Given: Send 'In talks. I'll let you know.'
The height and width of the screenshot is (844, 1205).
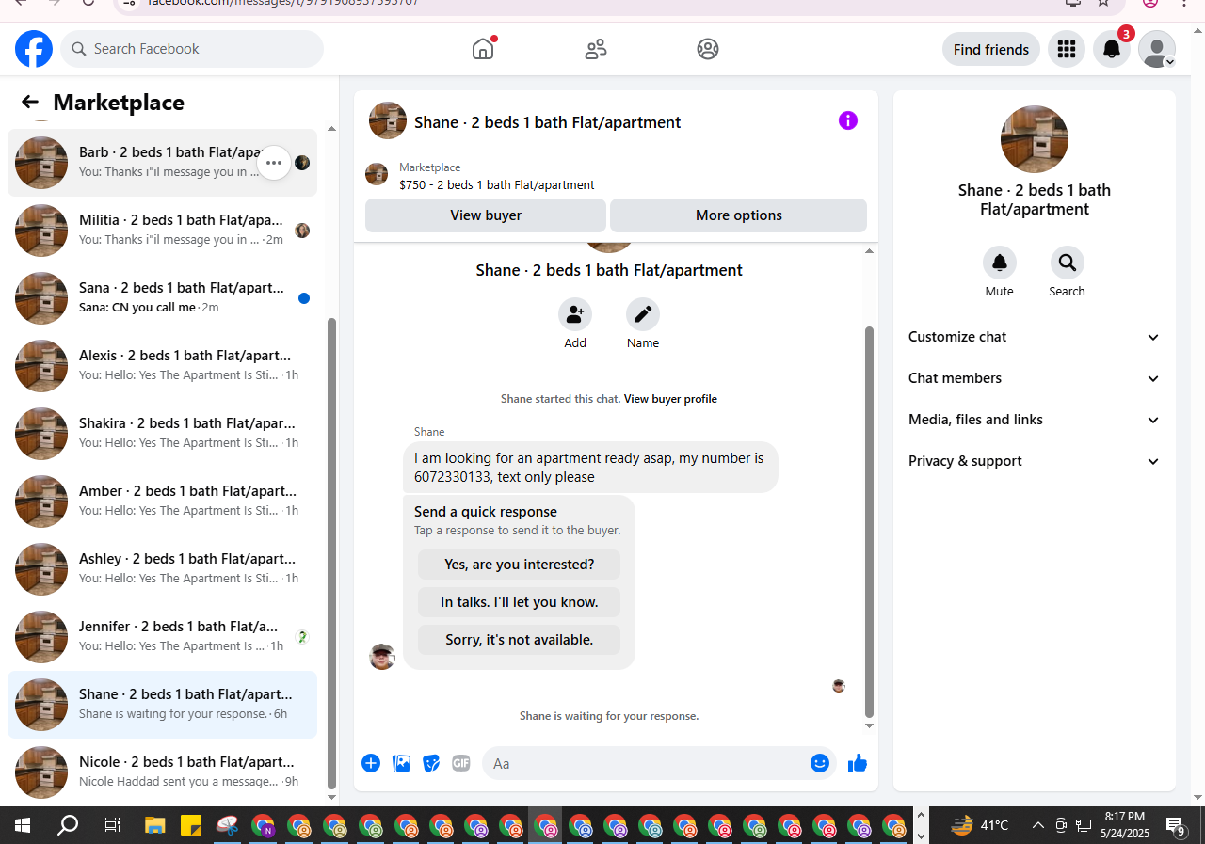Looking at the screenshot, I should click(520, 602).
